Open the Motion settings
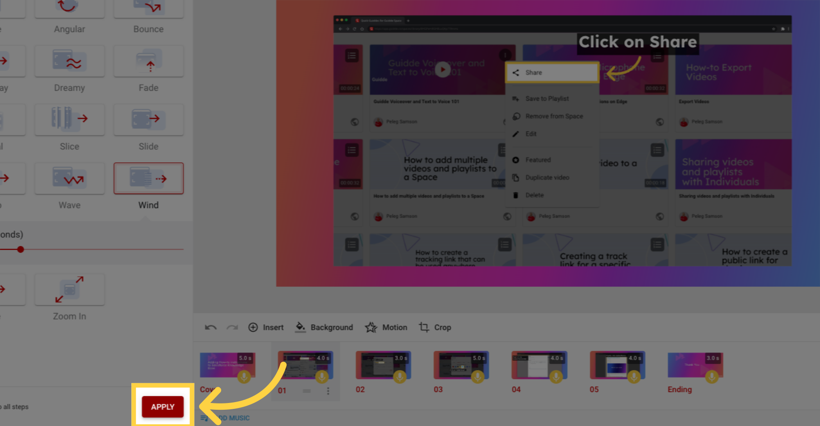 click(x=386, y=328)
